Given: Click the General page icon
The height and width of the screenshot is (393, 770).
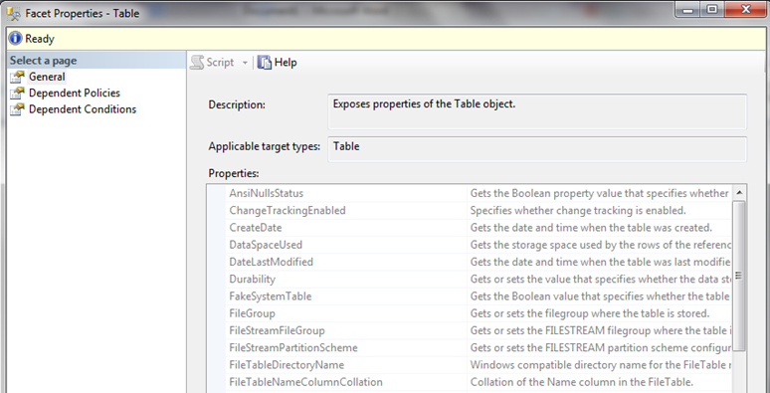Looking at the screenshot, I should pos(17,78).
